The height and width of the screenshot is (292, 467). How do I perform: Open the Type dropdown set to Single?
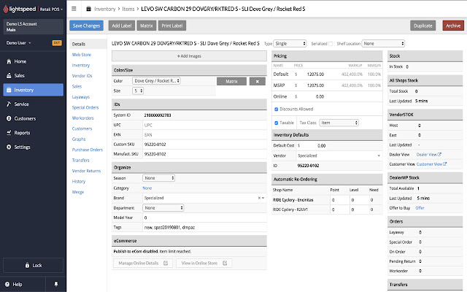click(290, 44)
